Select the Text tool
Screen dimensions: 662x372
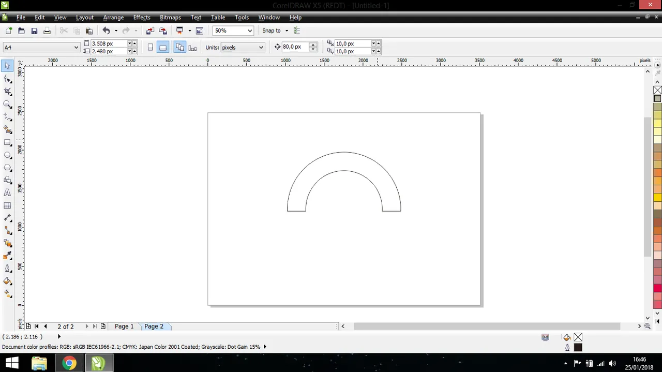7,192
